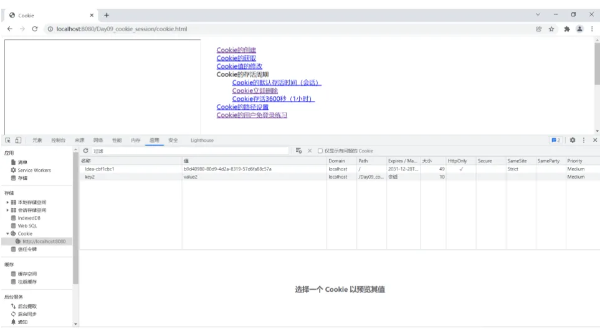Collapse the Cookie tree node arrow
The height and width of the screenshot is (331, 600).
(x=7, y=233)
